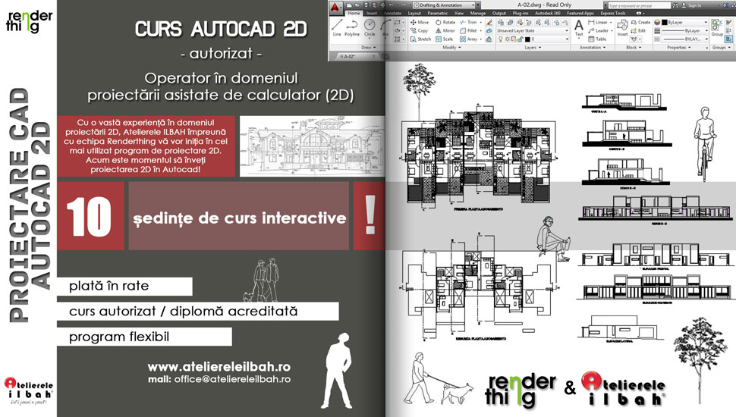Screen dimensions: 736x417
Task: Select the Ellipse tool in Draw panel
Action: [397, 30]
